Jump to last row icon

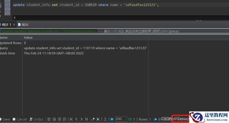click(x=86, y=119)
